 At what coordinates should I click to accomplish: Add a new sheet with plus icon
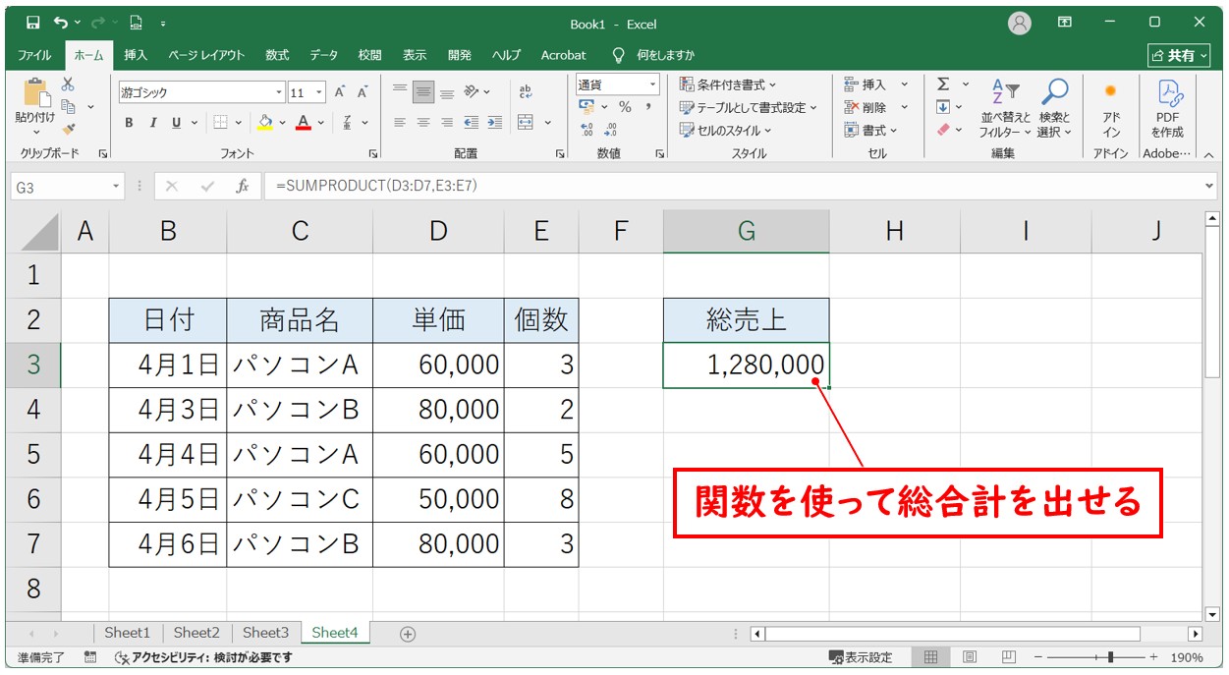coord(408,634)
